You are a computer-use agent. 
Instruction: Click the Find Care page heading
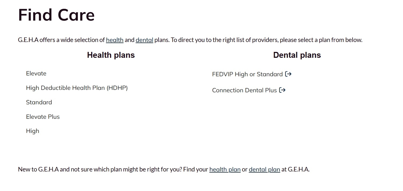tap(56, 15)
